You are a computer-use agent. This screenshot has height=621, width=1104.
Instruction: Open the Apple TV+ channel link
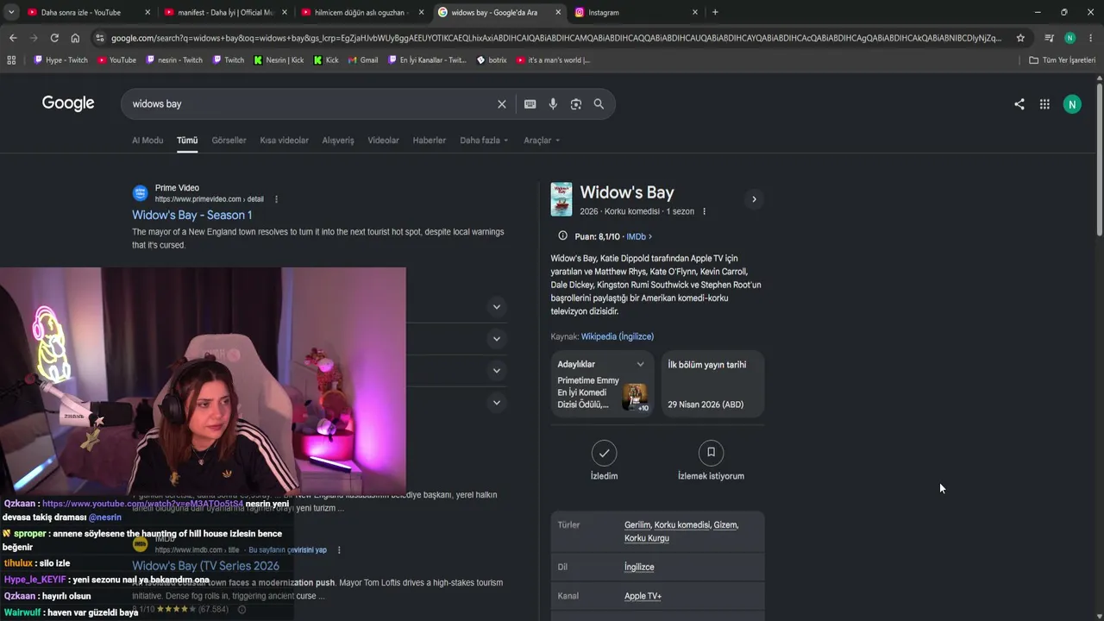pyautogui.click(x=643, y=596)
